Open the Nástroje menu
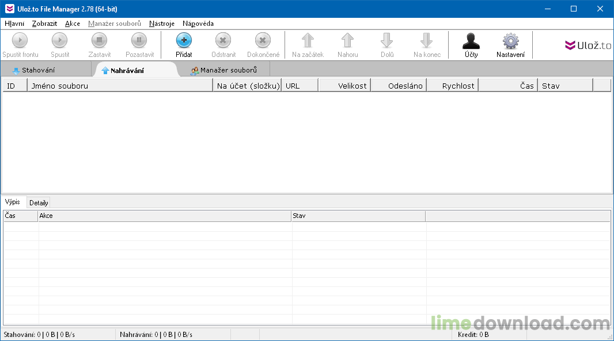 coord(162,24)
